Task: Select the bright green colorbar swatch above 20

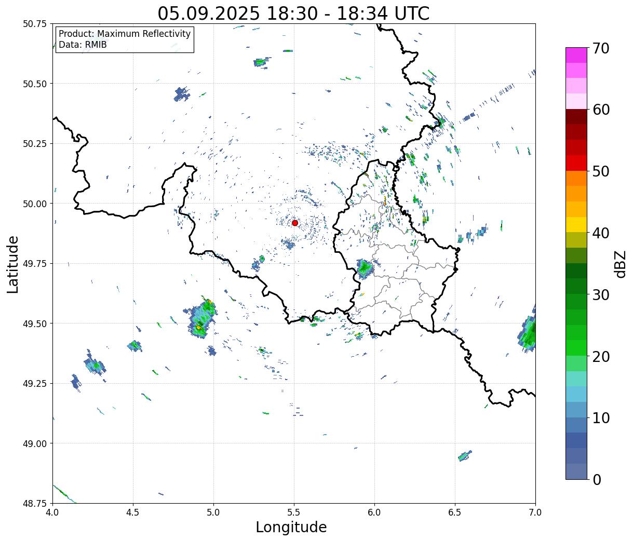Action: 576,348
